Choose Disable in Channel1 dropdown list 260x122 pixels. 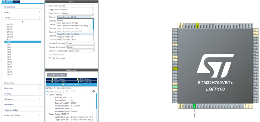[x=75, y=20]
